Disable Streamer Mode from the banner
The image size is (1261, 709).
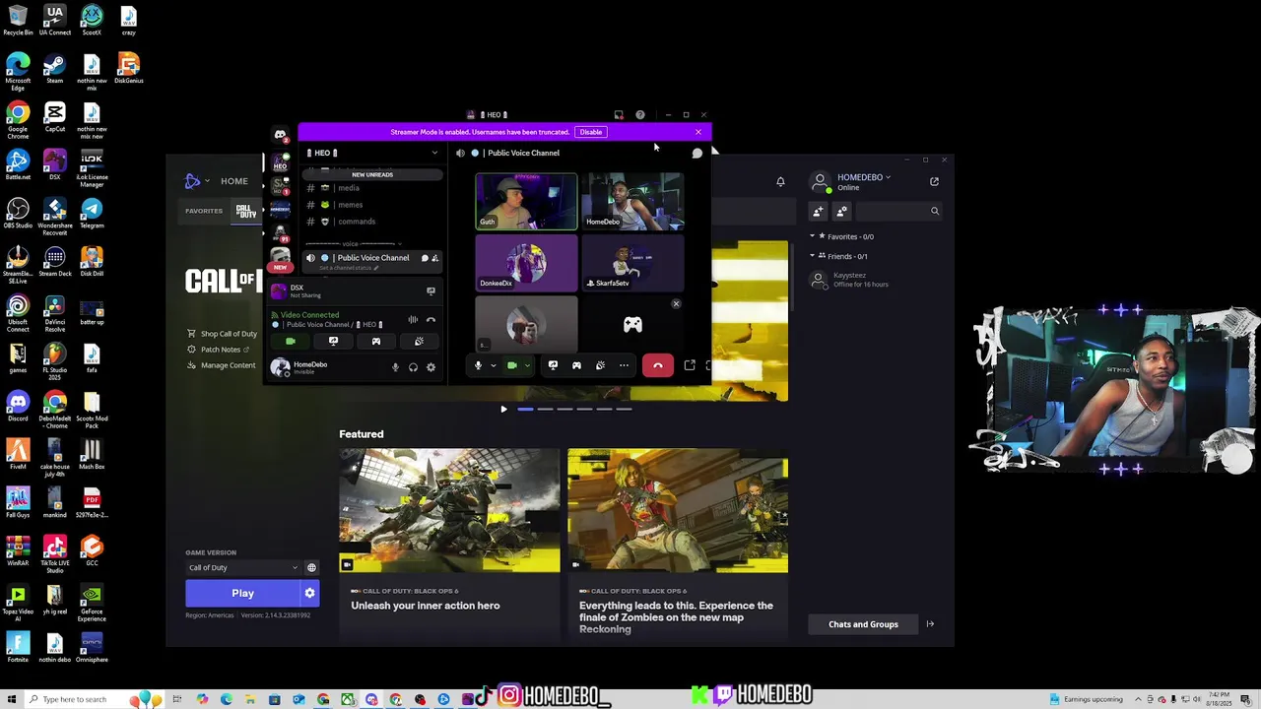pos(591,132)
